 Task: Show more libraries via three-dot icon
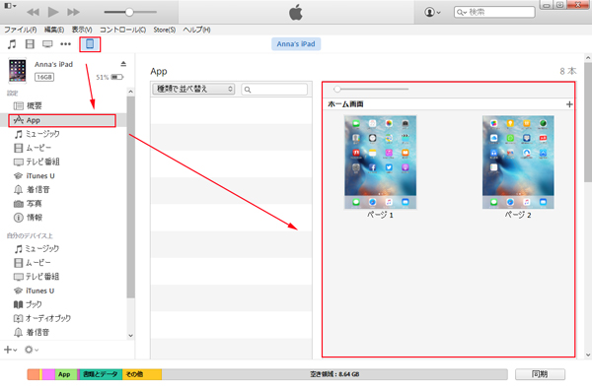tap(66, 44)
